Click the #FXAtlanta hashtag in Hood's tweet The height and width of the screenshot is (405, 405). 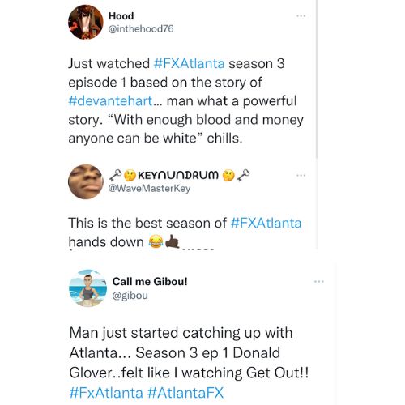[x=189, y=64]
